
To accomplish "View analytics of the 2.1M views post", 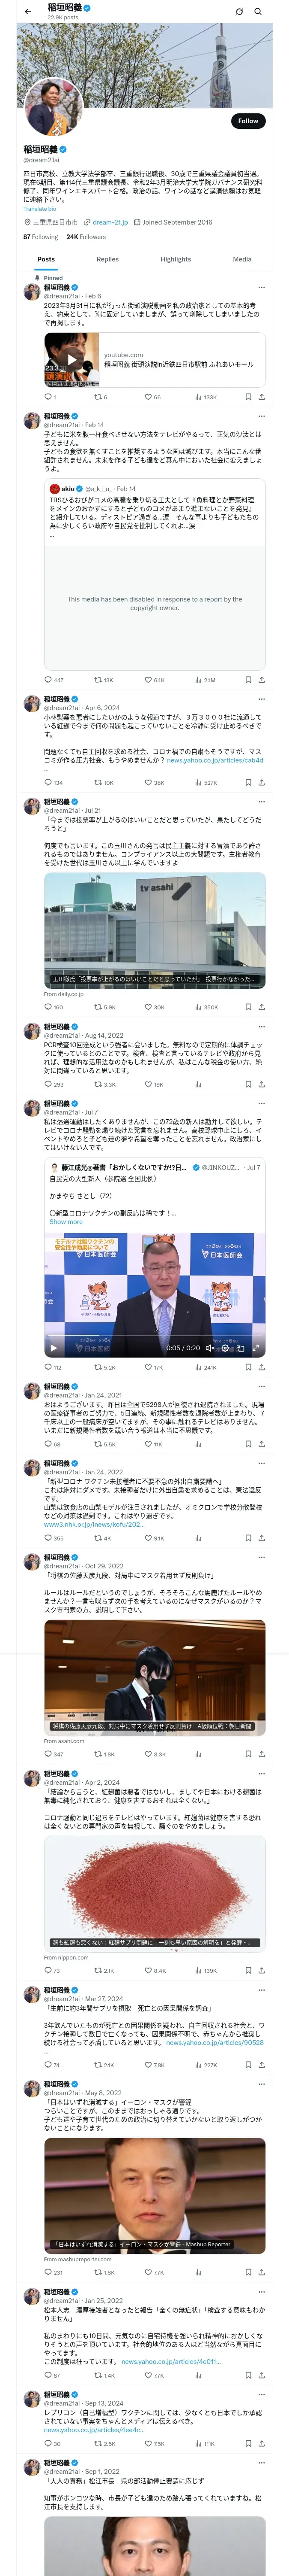I will (204, 680).
